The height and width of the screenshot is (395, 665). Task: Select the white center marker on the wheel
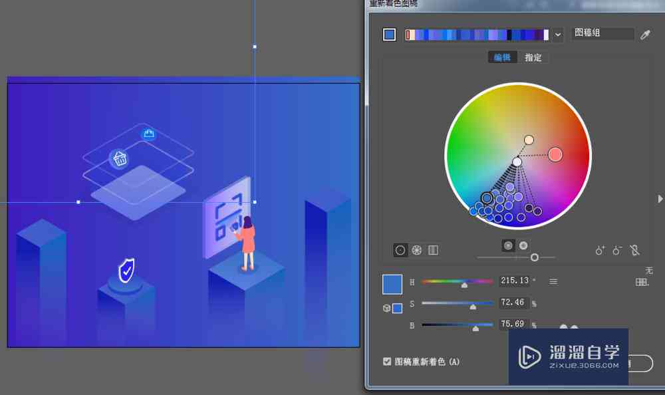pyautogui.click(x=517, y=162)
